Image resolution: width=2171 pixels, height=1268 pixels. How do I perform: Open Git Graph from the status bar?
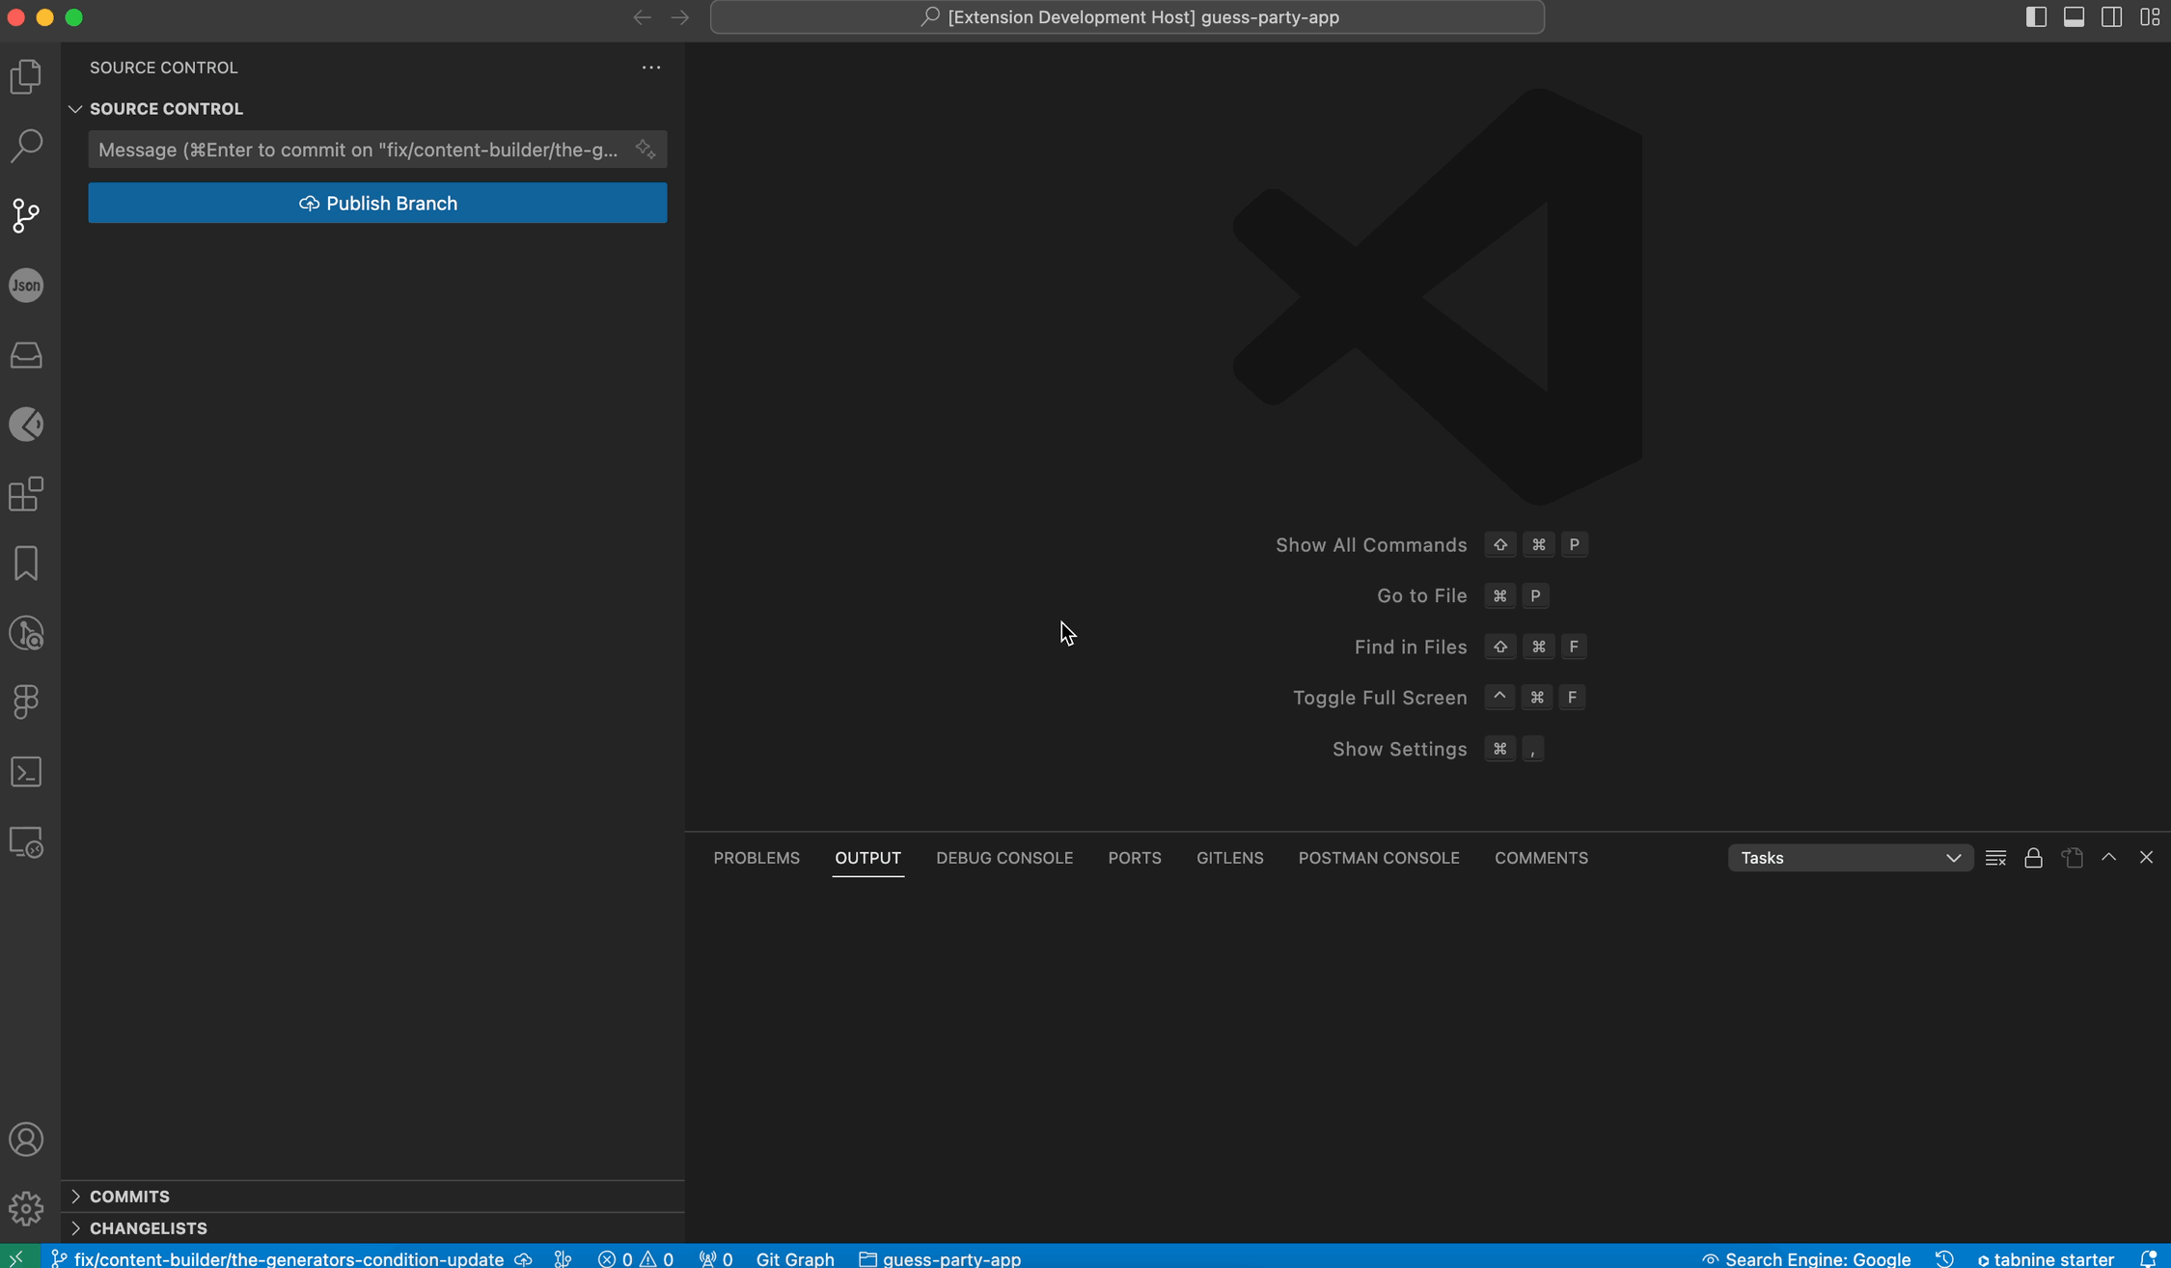(x=794, y=1258)
